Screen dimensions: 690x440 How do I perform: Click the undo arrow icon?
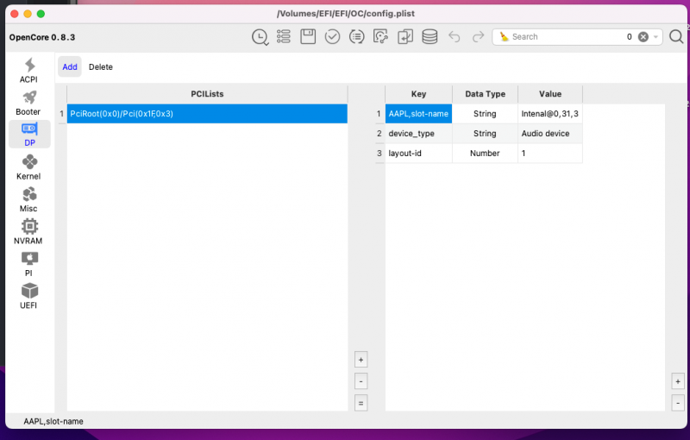pyautogui.click(x=455, y=36)
